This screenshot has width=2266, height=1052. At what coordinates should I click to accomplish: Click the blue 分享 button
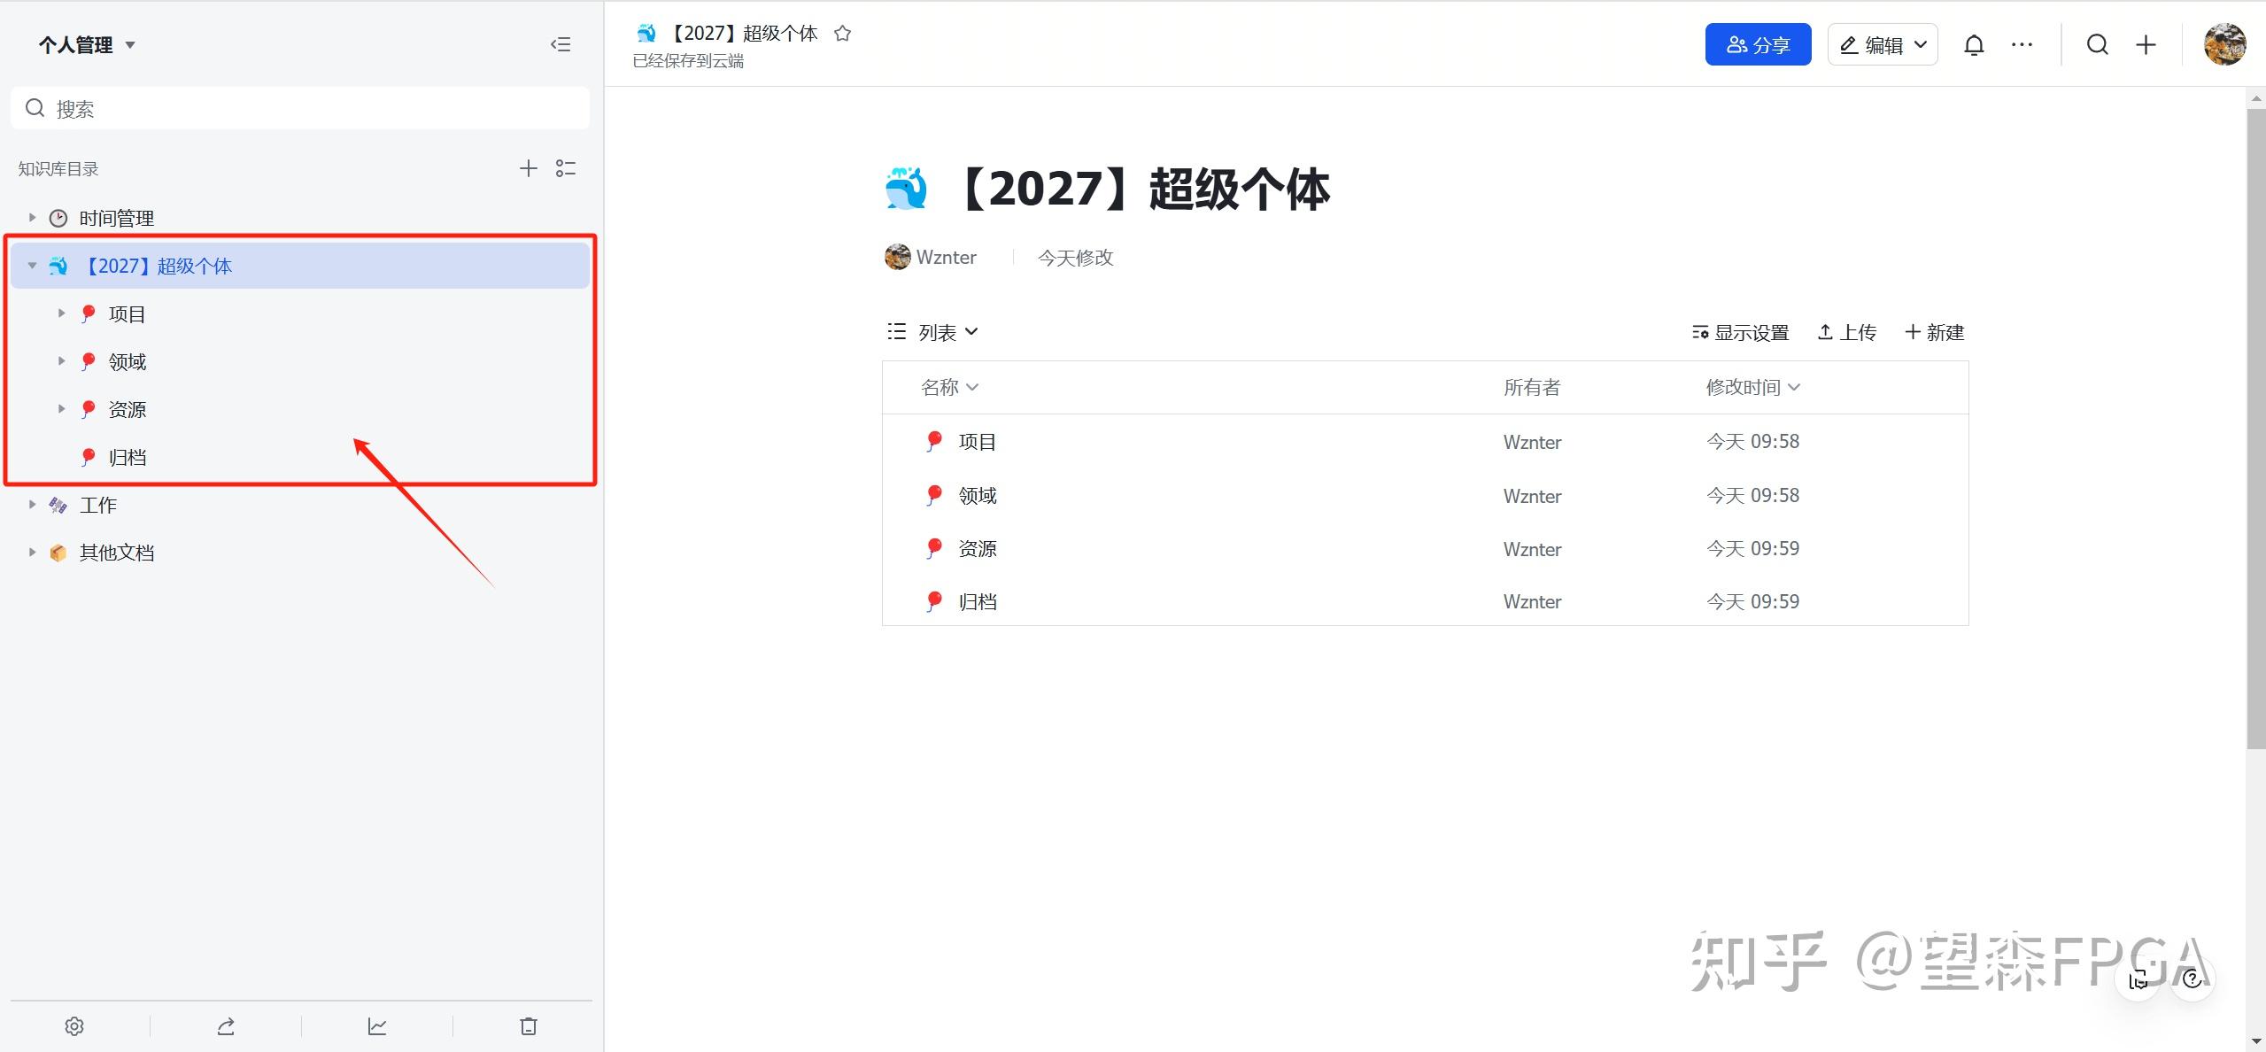tap(1758, 45)
